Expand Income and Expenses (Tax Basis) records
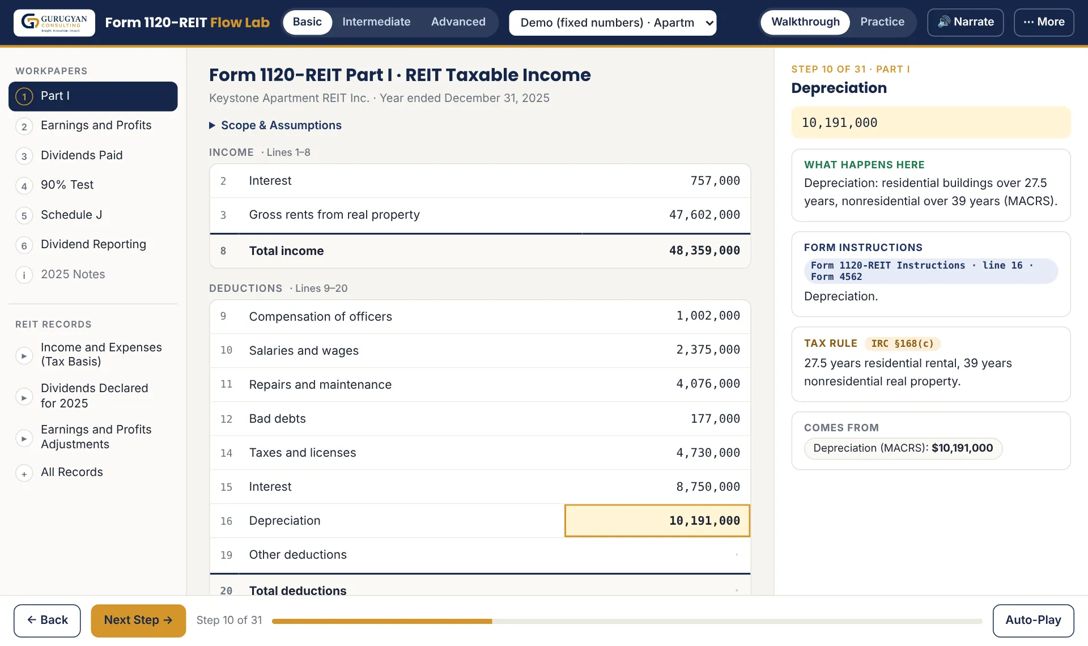Screen dimensions: 1088x646 [x=93, y=355]
